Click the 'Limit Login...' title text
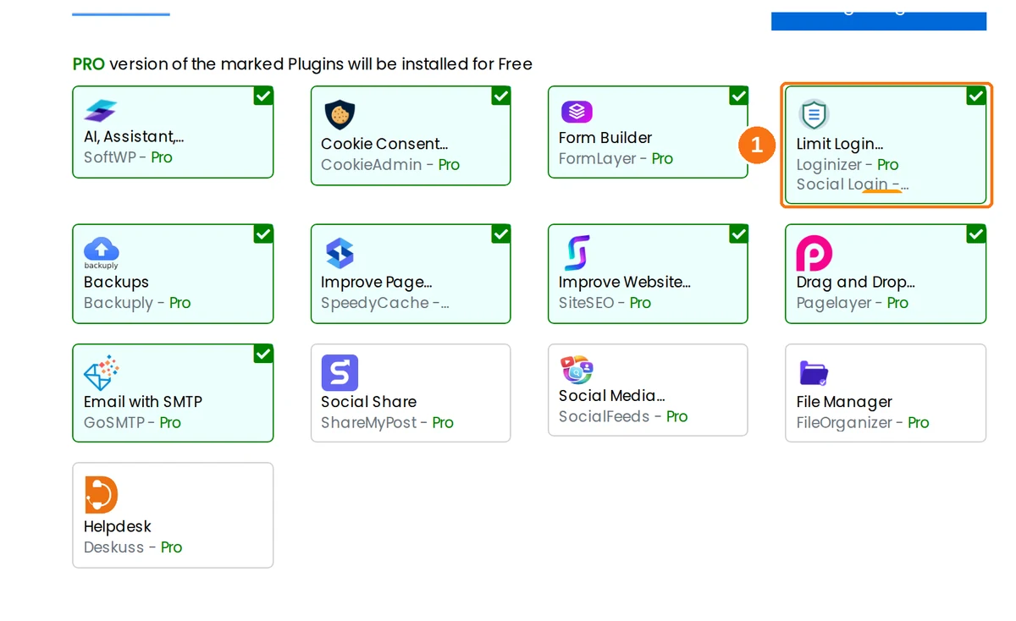The image size is (1016, 621). [x=840, y=144]
